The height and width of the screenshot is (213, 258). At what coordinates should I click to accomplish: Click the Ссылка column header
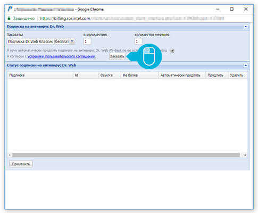pyautogui.click(x=110, y=75)
